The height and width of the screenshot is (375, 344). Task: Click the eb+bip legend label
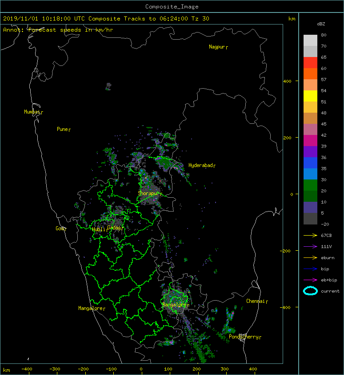(x=329, y=280)
